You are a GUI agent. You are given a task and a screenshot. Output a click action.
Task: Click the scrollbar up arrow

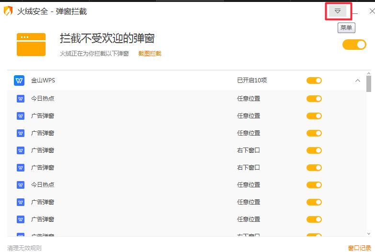[369, 73]
